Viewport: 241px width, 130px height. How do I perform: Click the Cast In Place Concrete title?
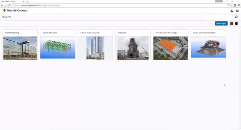[90, 33]
